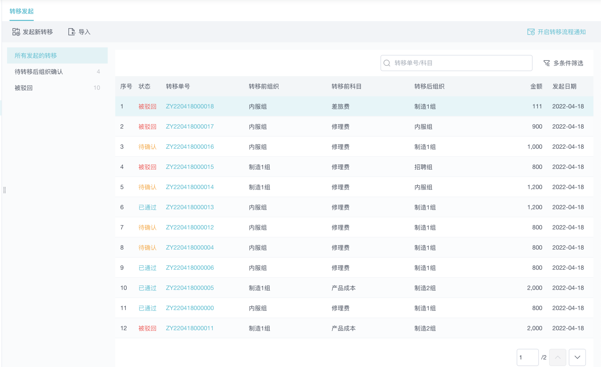Click the 发起新转移 button label

coord(38,32)
